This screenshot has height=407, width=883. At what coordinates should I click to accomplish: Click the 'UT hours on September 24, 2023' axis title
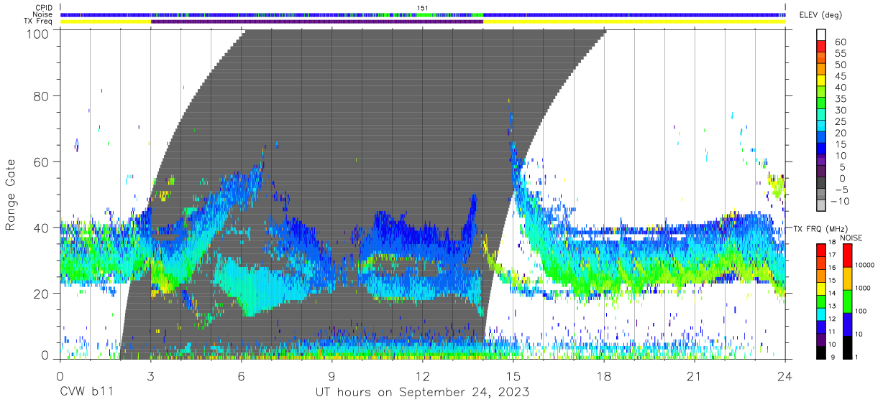pos(423,392)
